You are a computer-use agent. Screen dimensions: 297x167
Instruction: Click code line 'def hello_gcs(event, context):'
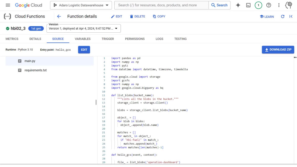point(134,155)
